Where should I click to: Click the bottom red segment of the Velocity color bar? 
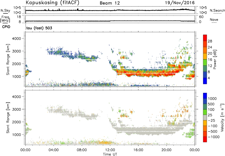[205, 139]
